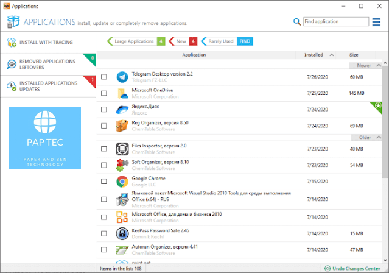Click the app icon in the title bar

point(7,6)
